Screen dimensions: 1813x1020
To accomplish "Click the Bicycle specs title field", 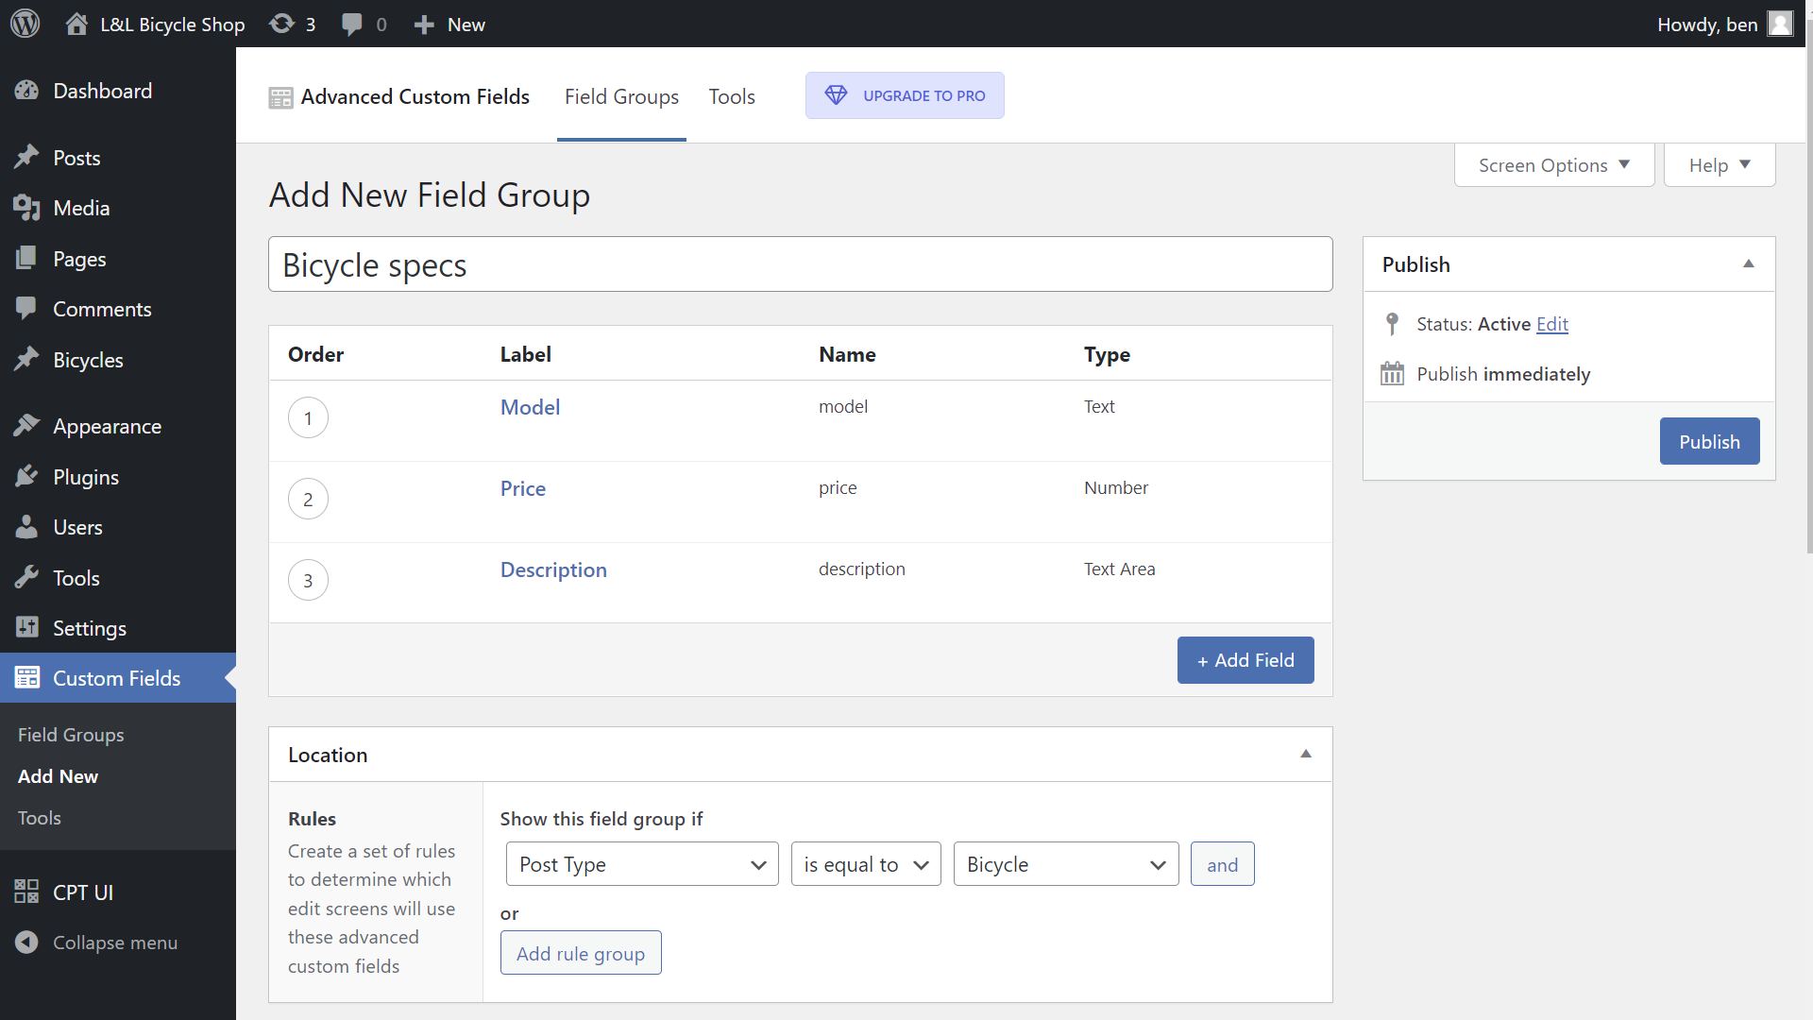I will (x=800, y=264).
